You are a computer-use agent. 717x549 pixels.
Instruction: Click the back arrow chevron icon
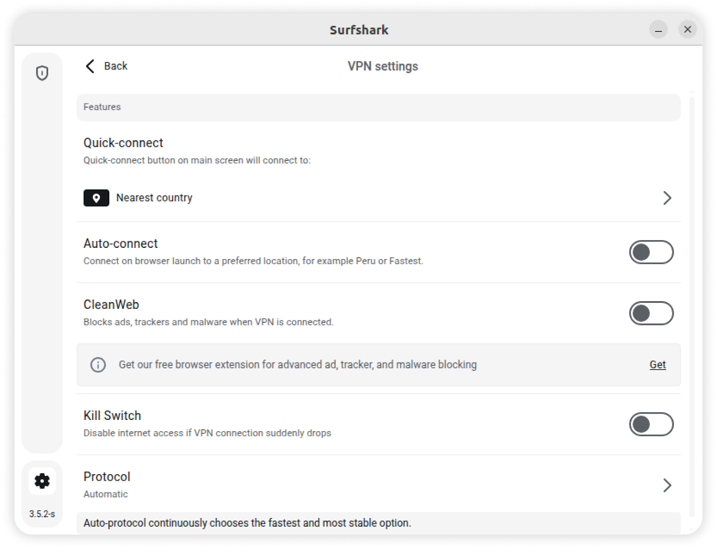pos(90,66)
